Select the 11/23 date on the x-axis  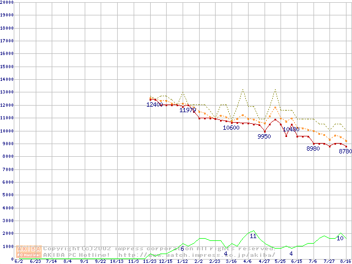coord(149,261)
